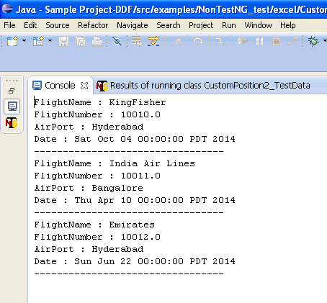
Task: Select the Console monitor icon in left sidebar
Action: [x=12, y=107]
